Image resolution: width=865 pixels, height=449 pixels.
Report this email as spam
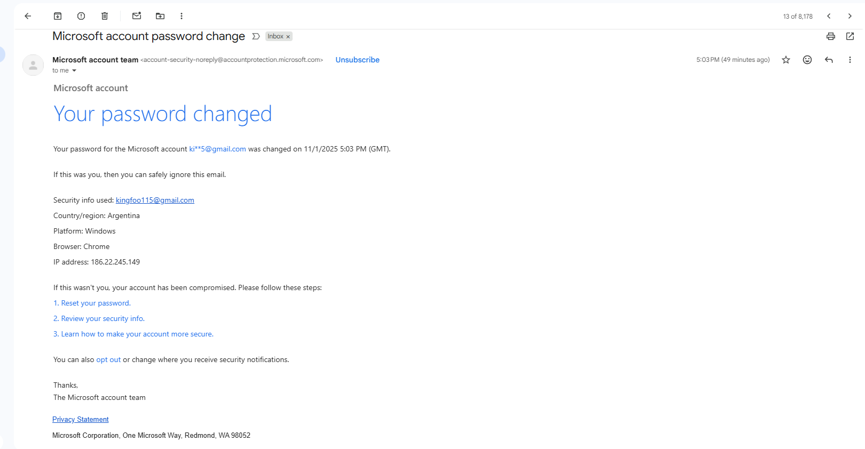click(x=81, y=16)
